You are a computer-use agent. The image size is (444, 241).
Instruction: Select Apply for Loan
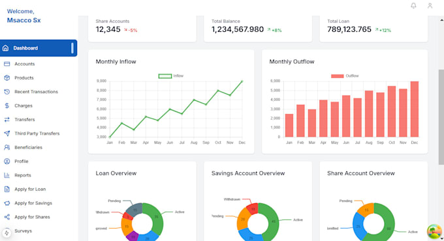30,189
